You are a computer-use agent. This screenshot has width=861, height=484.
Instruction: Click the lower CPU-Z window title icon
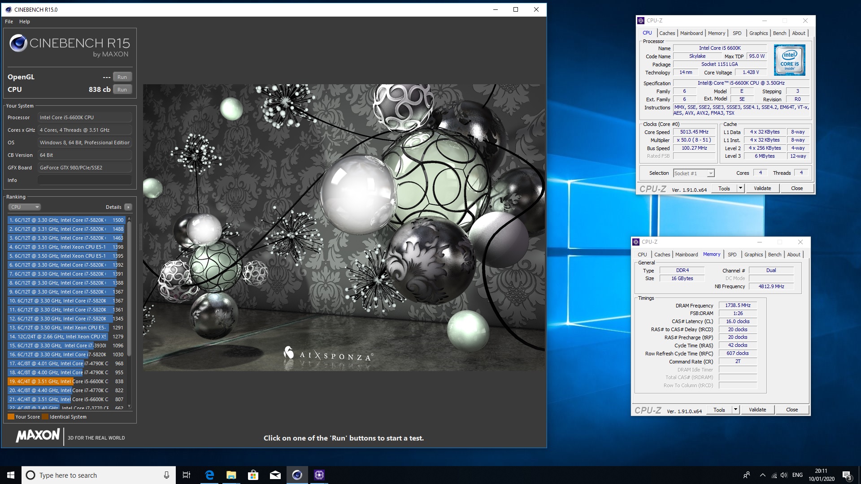(636, 242)
